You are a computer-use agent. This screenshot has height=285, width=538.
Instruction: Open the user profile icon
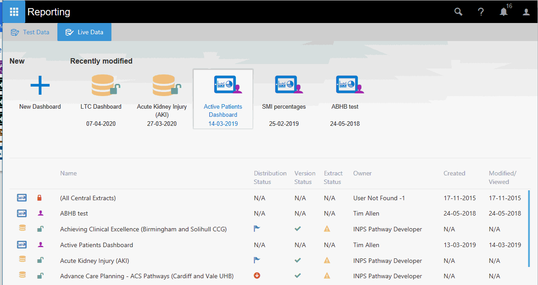tap(526, 12)
